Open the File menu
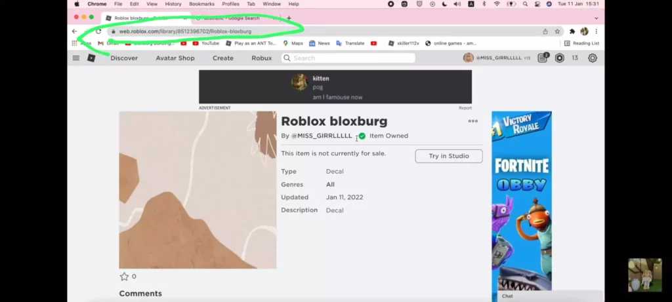This screenshot has height=302, width=672. pyautogui.click(x=118, y=4)
